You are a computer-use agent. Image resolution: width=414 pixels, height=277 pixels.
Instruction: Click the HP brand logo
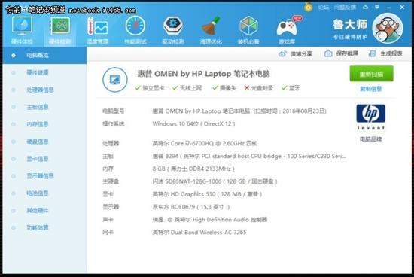370,117
